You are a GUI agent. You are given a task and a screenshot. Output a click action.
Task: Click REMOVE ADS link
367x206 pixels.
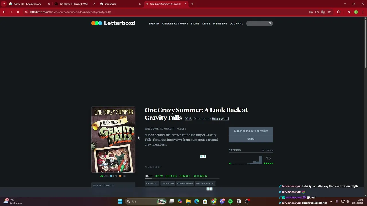pos(153,167)
